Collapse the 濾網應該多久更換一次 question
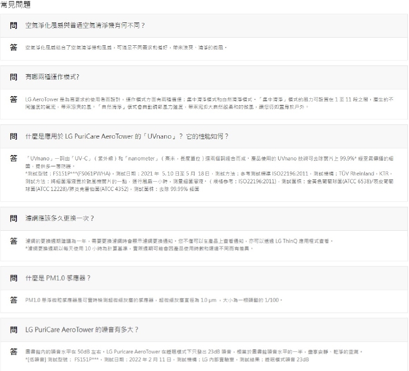409x371 pixels. (60, 218)
